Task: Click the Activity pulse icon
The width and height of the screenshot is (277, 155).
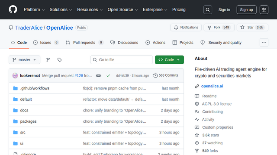Action: (197, 120)
